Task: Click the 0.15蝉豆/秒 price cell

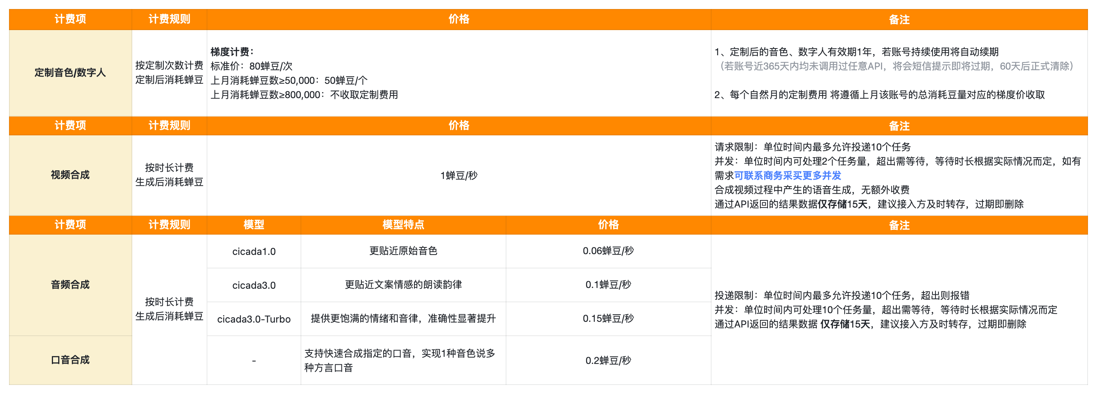Action: pyautogui.click(x=608, y=318)
